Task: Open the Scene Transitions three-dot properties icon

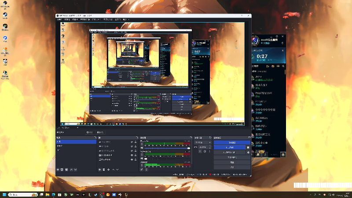Action: tap(209, 151)
